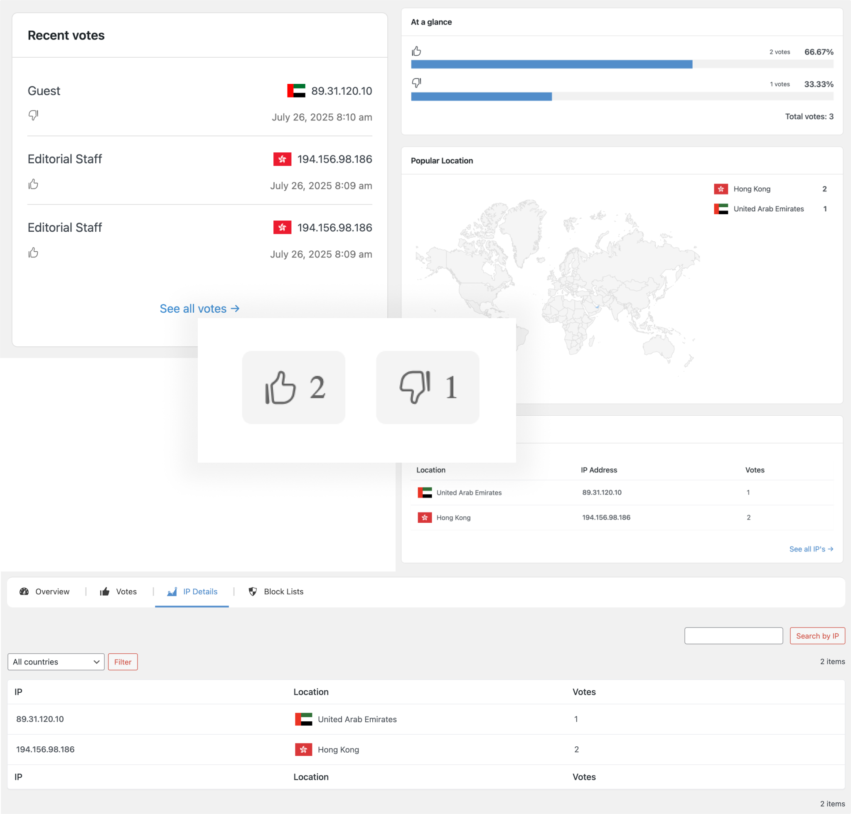Open the See all IP's link
851x814 pixels.
pos(811,549)
